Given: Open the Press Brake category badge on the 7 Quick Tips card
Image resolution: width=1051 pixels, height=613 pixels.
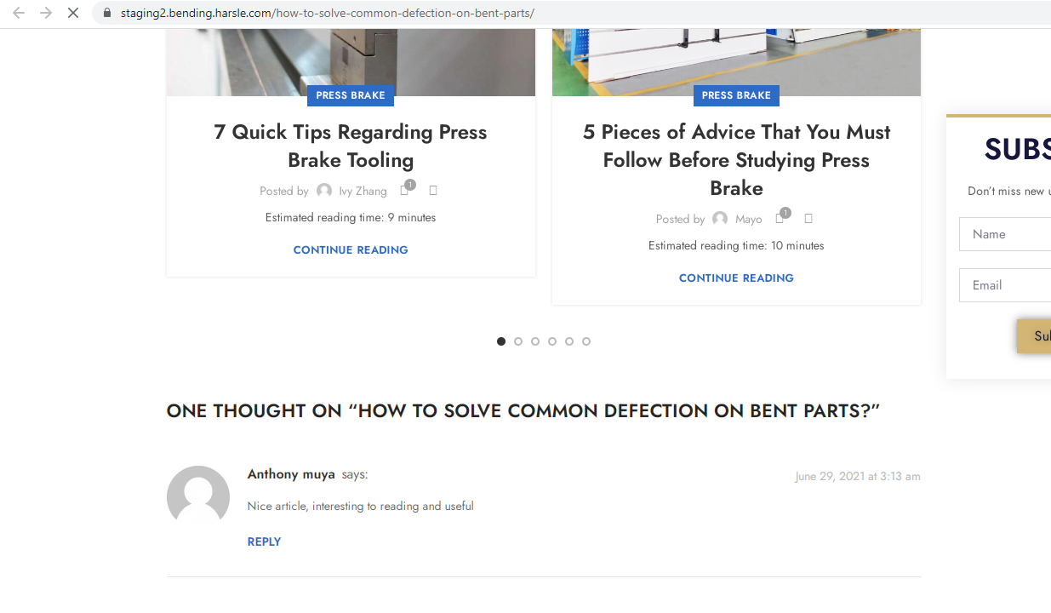Looking at the screenshot, I should click(x=351, y=95).
